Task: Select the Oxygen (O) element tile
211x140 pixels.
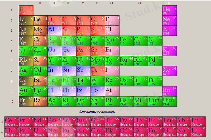Action: 98,21
